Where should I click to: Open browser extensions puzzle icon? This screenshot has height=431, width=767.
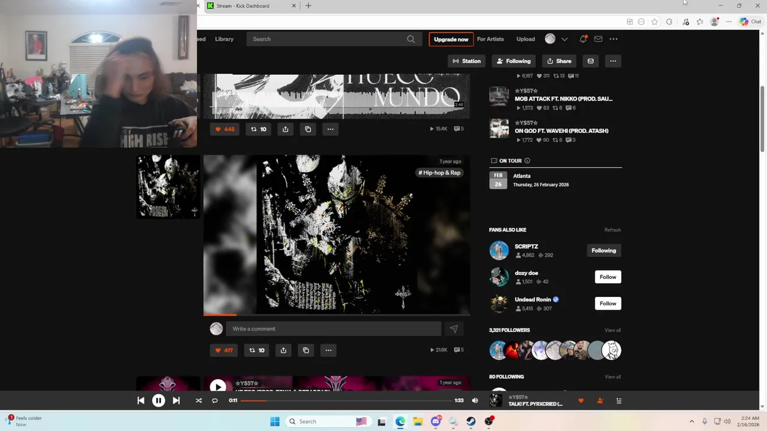point(669,22)
